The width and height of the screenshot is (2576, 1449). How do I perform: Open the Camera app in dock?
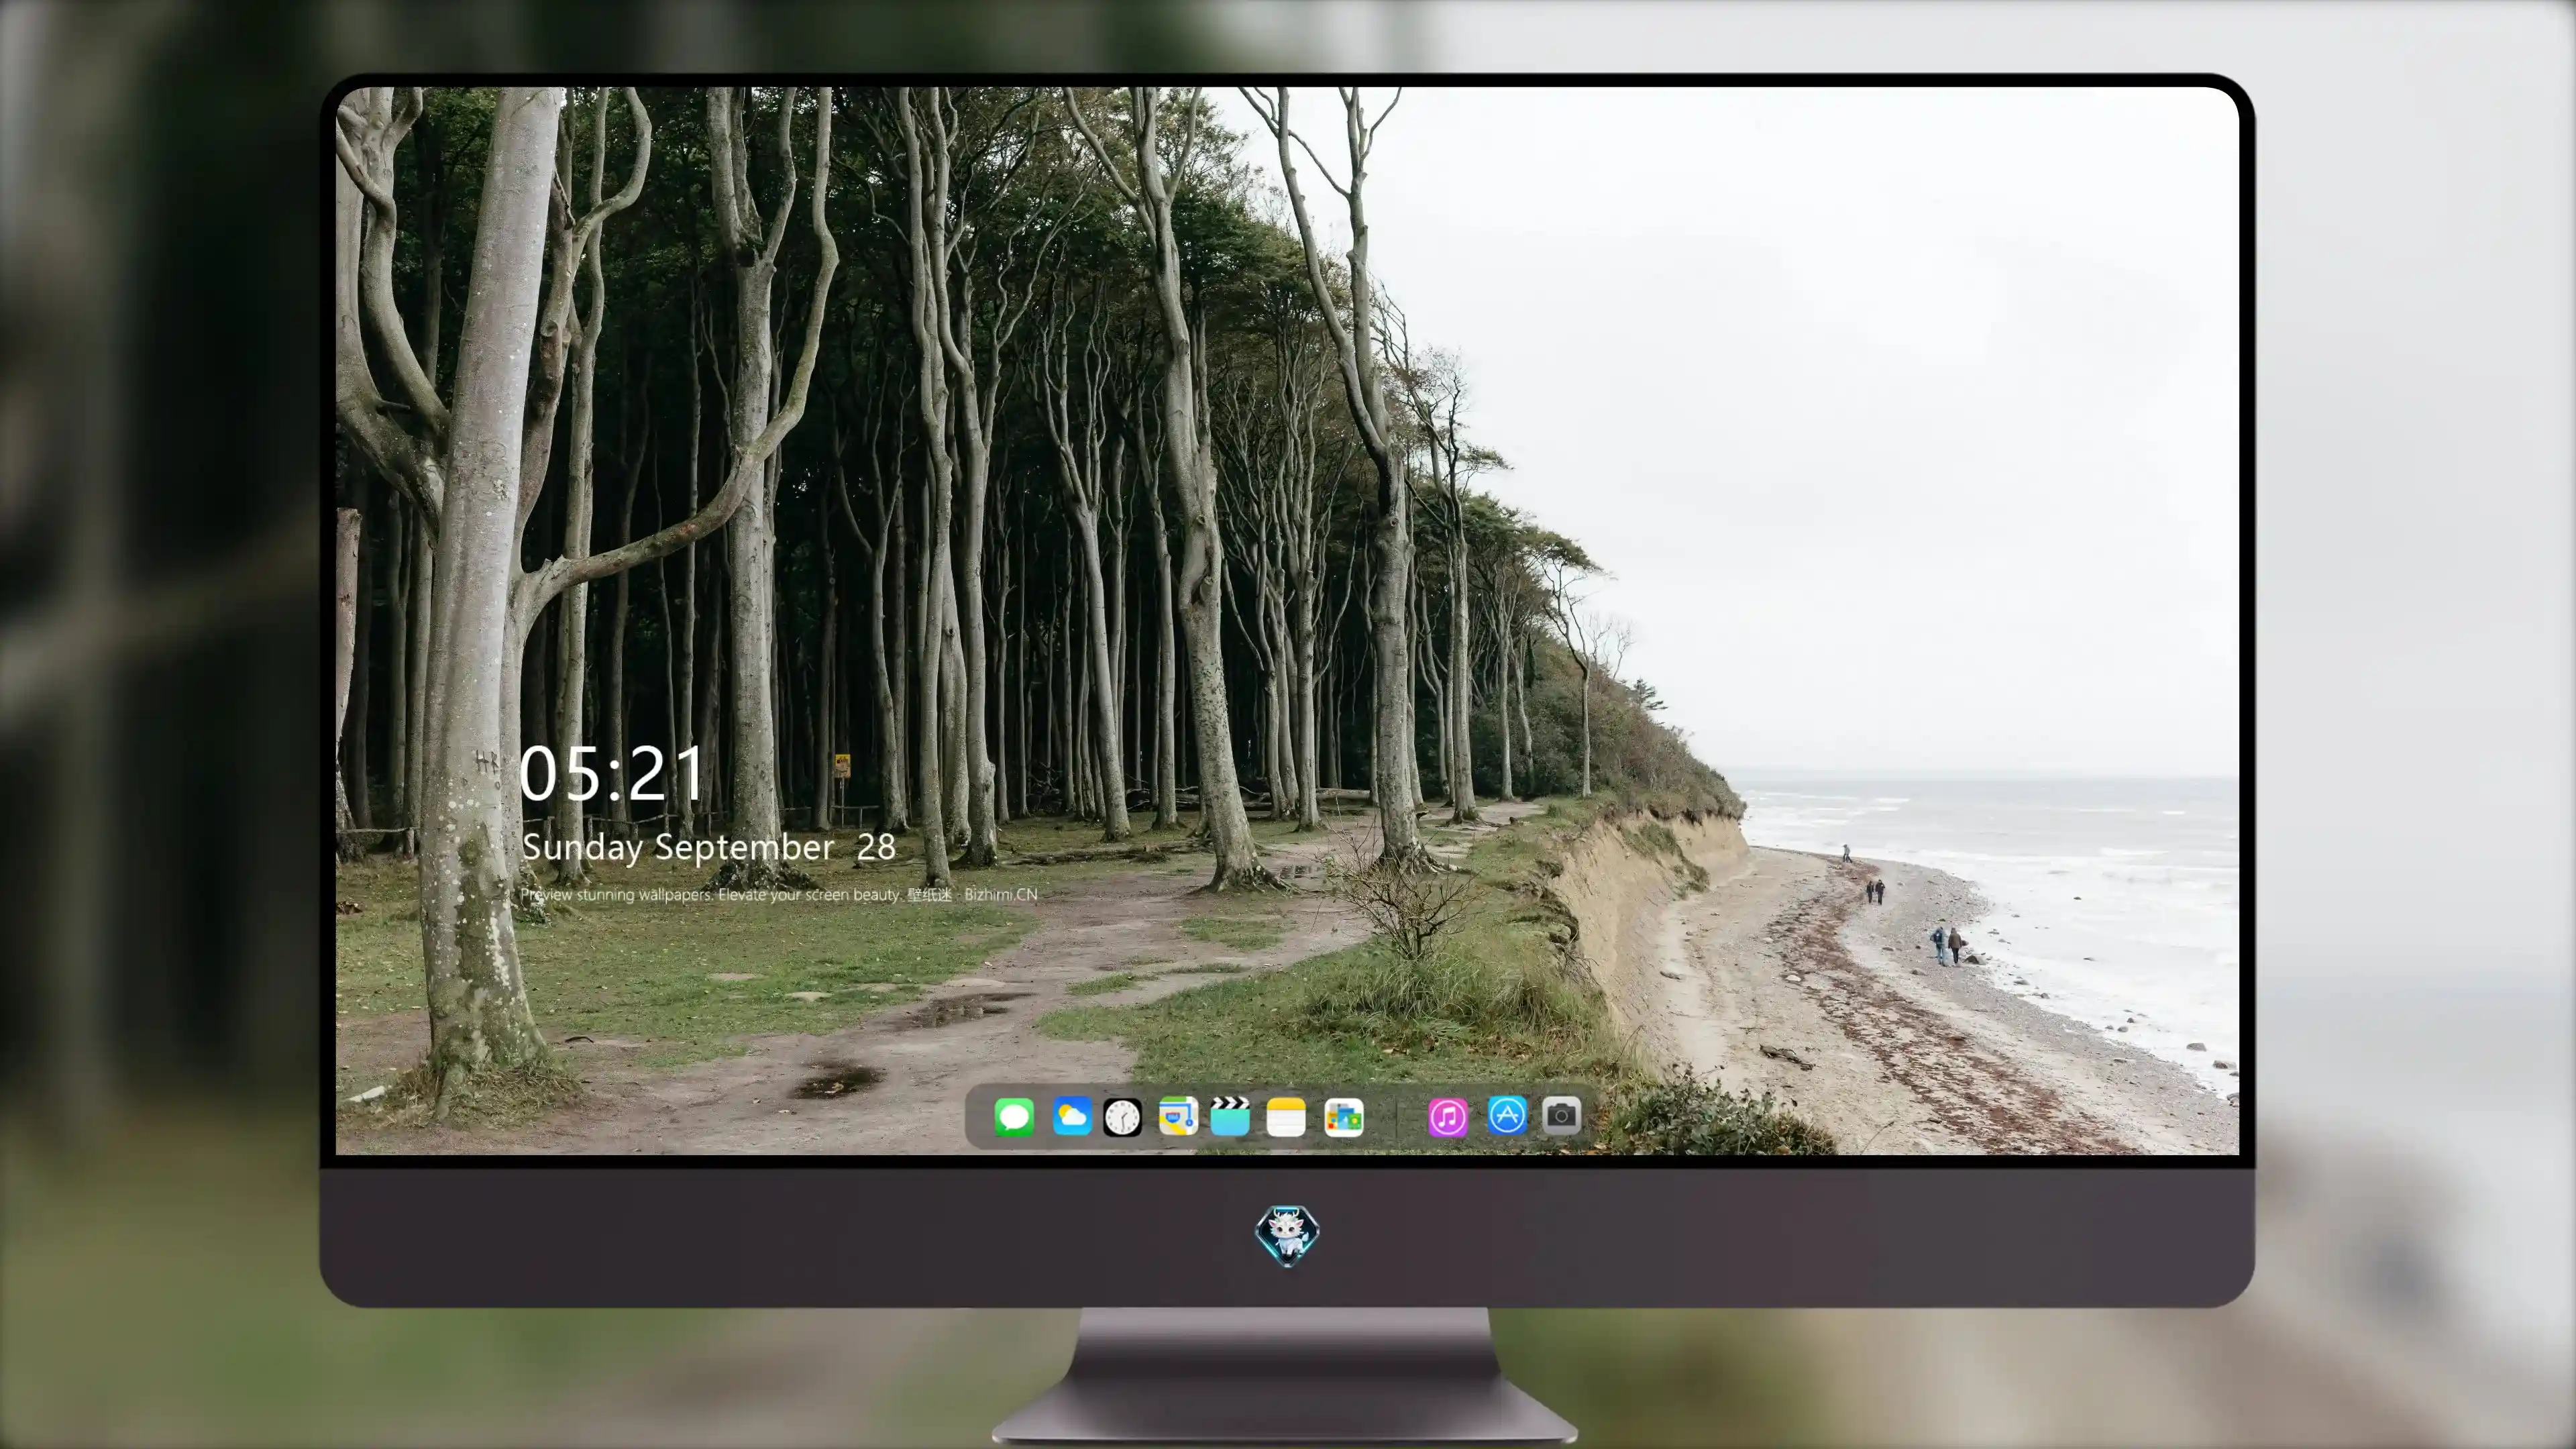coord(1561,1115)
